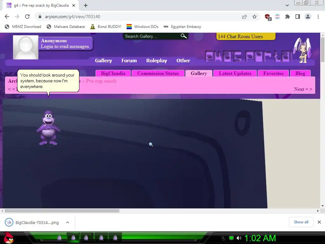Click the browser forward arrow
Screen dimensions: 325x244
17,17
